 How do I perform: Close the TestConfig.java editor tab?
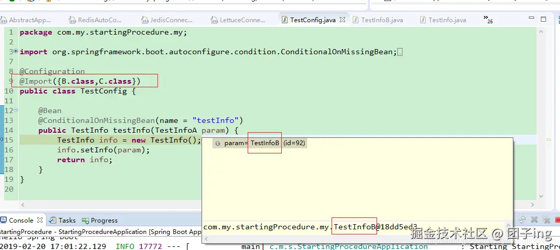[x=342, y=20]
